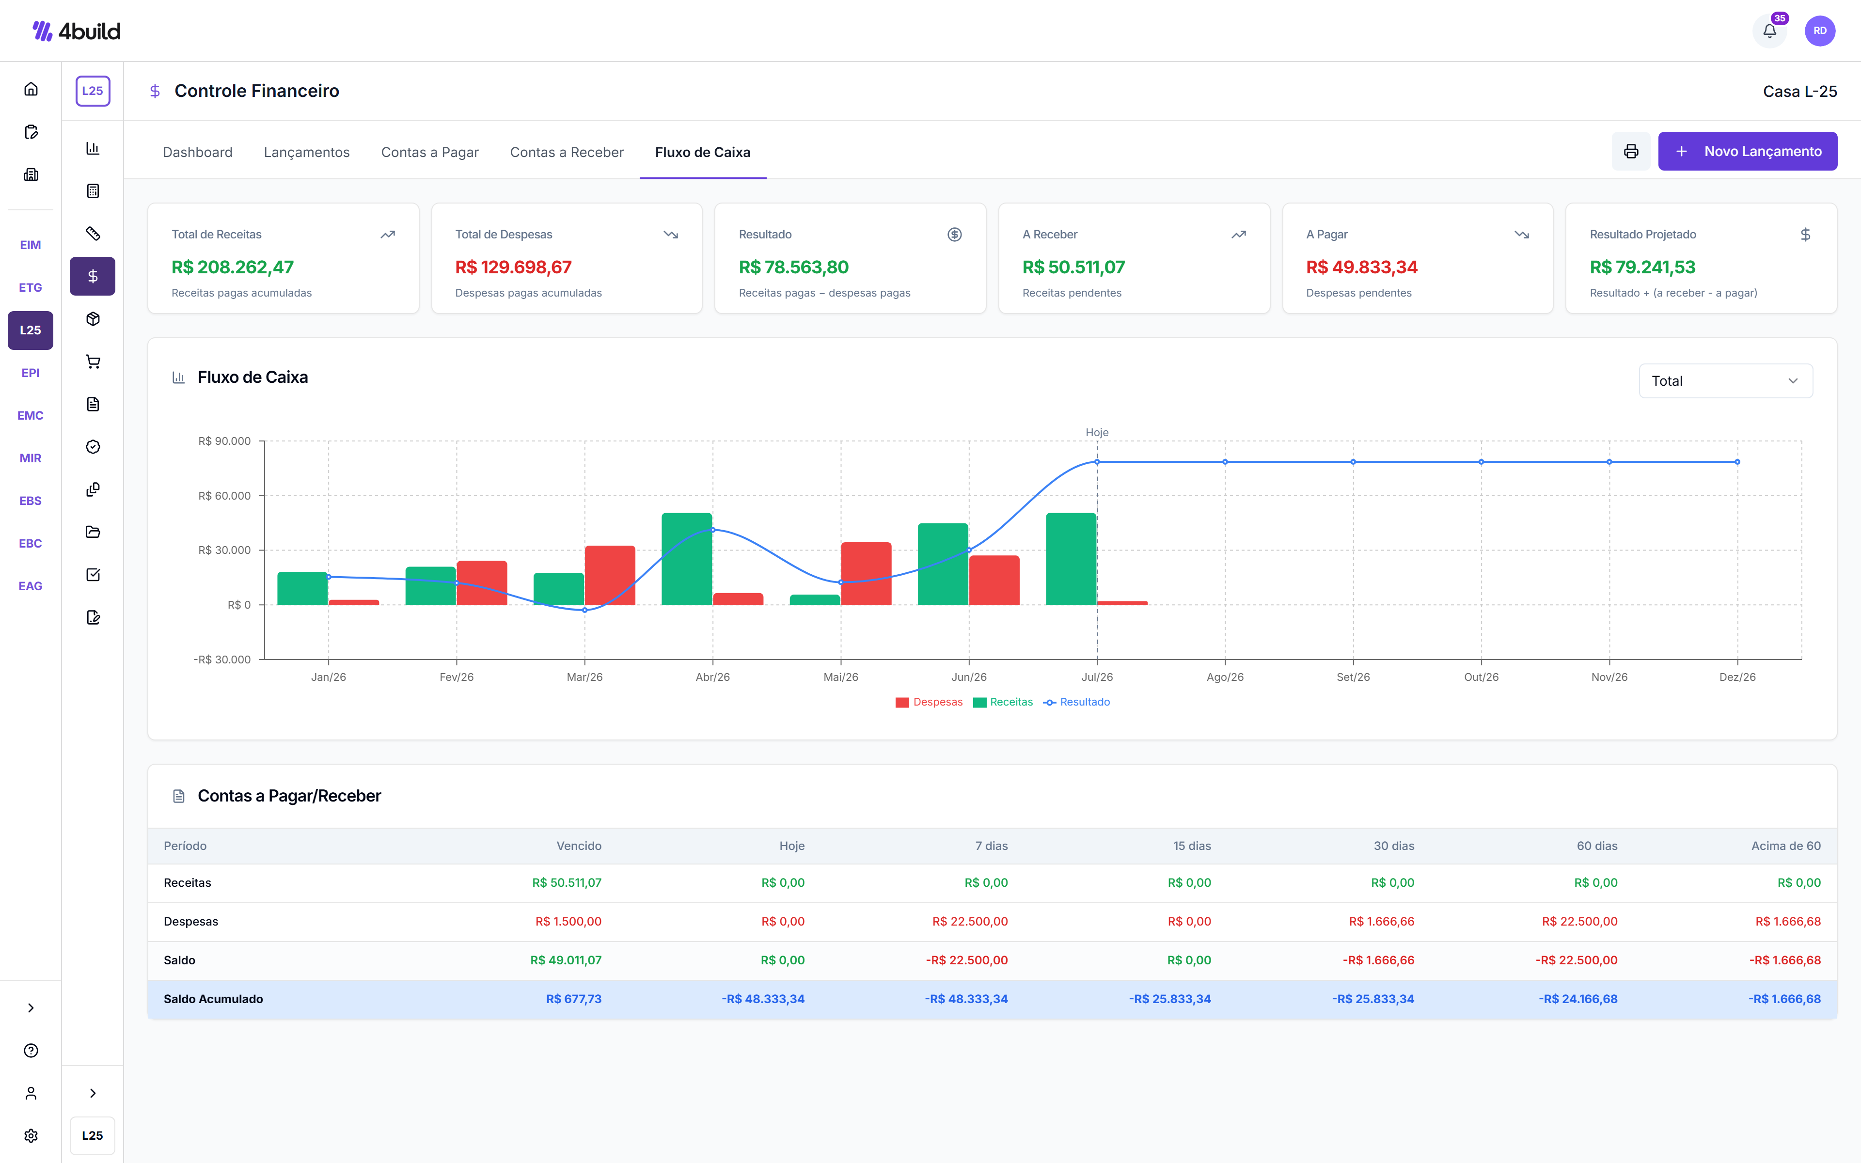This screenshot has height=1163, width=1861.
Task: Click L25 button at bottom of secondary sidebar
Action: coord(93,1135)
